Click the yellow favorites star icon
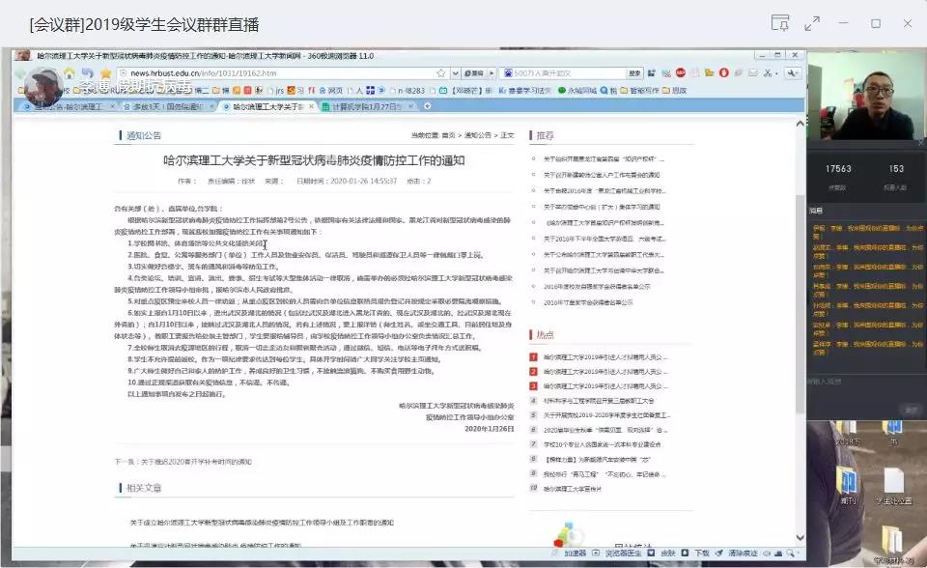The width and height of the screenshot is (927, 568). tap(105, 73)
